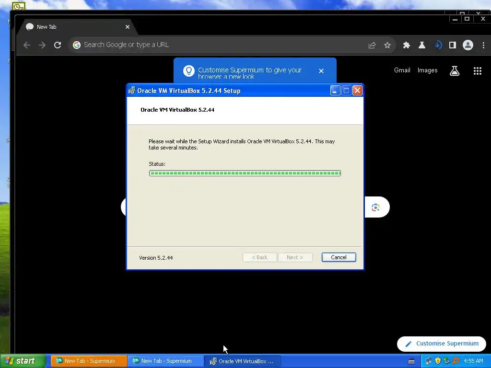
Task: Open the Google apps grid icon
Action: pos(477,71)
